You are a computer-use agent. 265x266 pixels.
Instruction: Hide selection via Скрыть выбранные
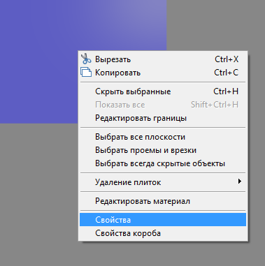[x=163, y=91]
